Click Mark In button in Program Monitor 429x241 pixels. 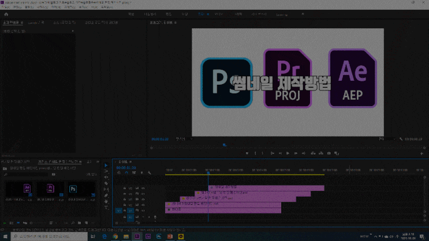pyautogui.click(x=255, y=153)
